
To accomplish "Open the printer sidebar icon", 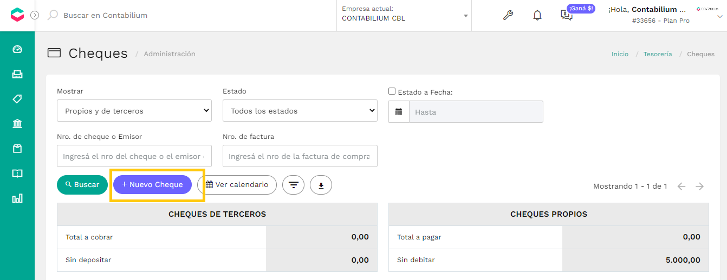I will point(17,74).
